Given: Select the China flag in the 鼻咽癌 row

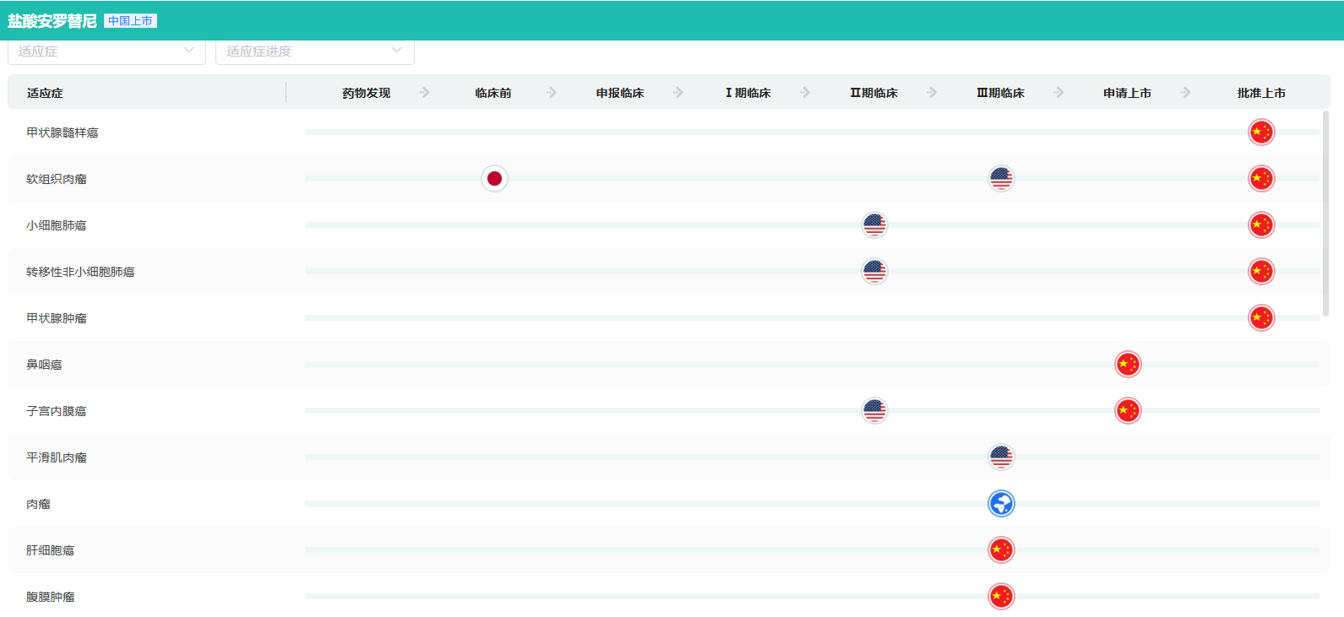Looking at the screenshot, I should (x=1128, y=365).
